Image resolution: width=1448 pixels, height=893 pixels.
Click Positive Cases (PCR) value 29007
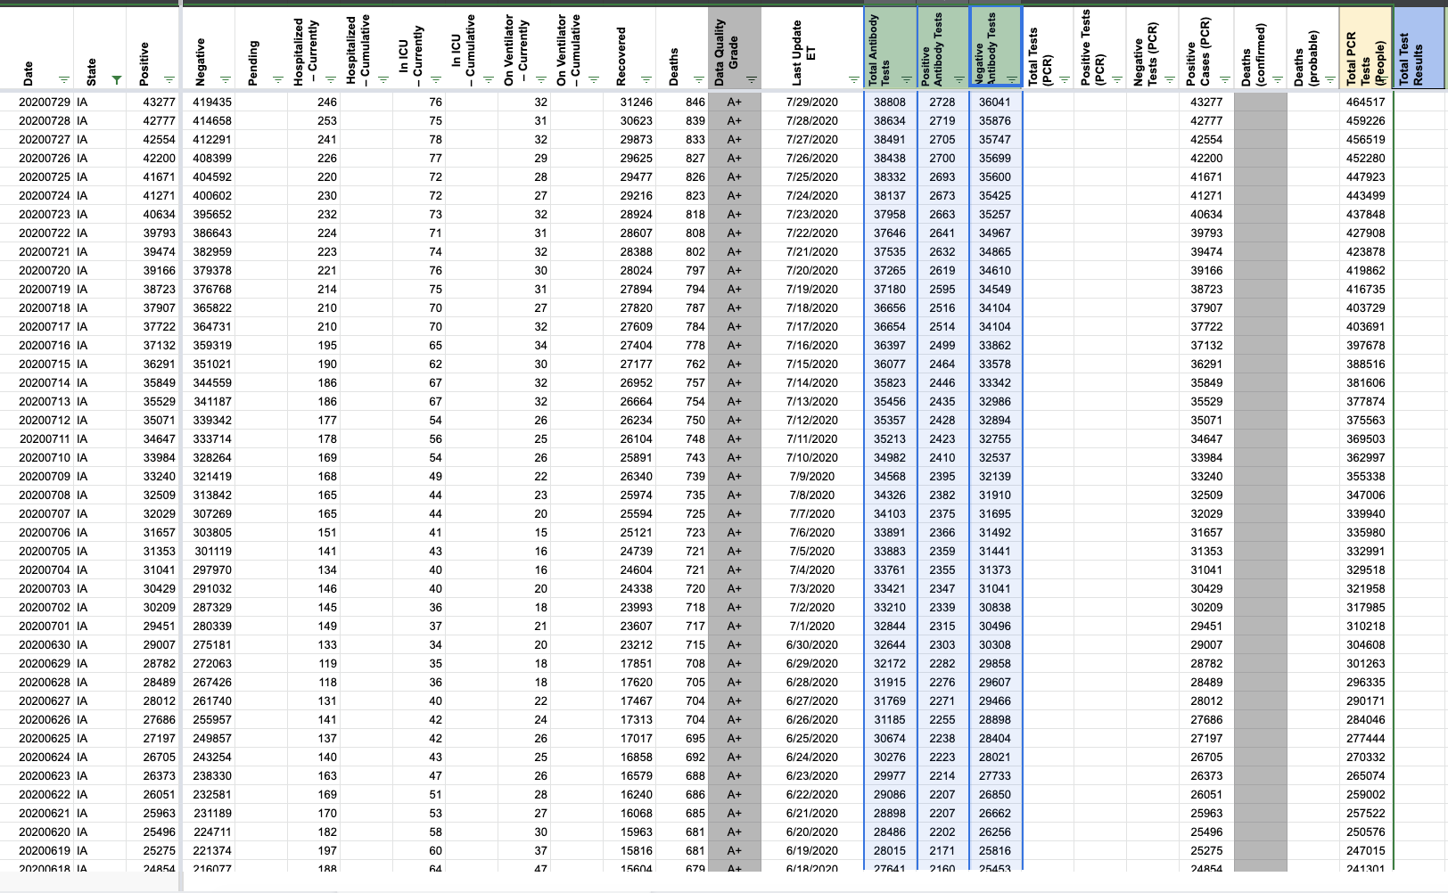click(1206, 645)
